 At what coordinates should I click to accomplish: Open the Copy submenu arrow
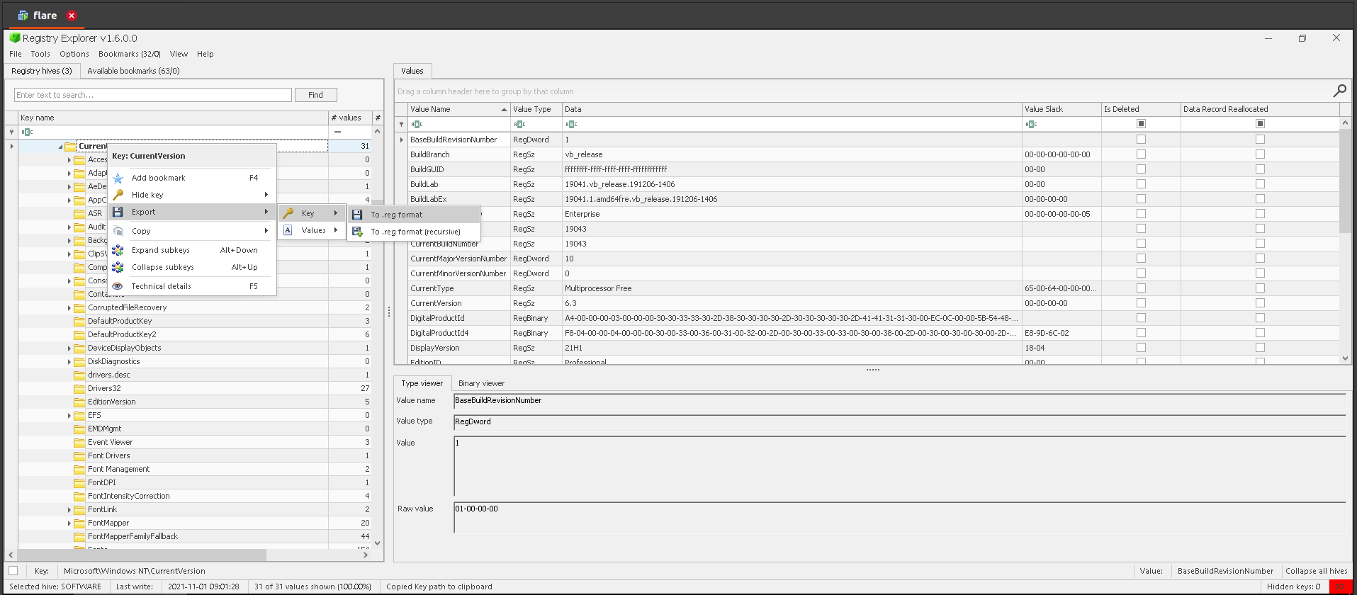[266, 231]
